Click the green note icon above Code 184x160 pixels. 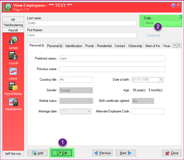pos(180,17)
